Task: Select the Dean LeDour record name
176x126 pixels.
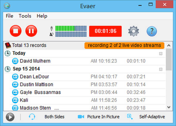Action: [x=34, y=77]
